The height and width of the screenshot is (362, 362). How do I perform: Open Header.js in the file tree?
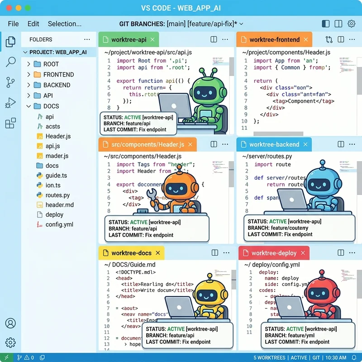pyautogui.click(x=58, y=136)
